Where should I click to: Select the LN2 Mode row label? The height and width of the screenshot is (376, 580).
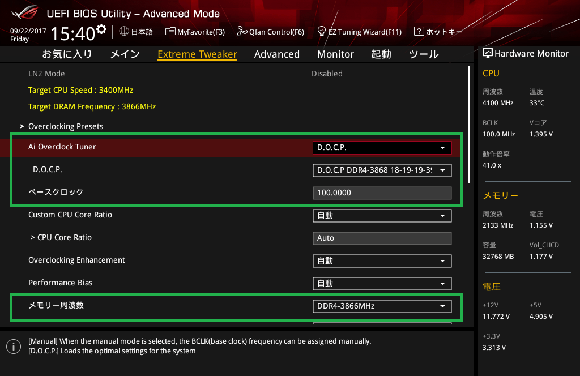tap(46, 74)
